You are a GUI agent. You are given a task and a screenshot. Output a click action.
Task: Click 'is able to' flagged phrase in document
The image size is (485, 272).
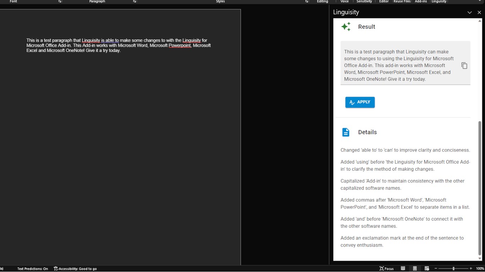[110, 40]
